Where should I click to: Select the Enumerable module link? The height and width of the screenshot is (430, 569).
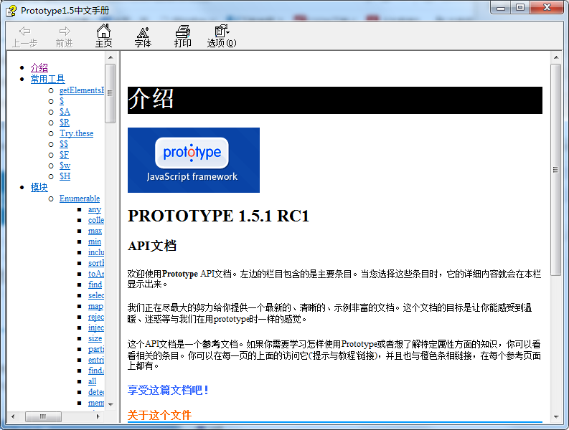pos(79,199)
